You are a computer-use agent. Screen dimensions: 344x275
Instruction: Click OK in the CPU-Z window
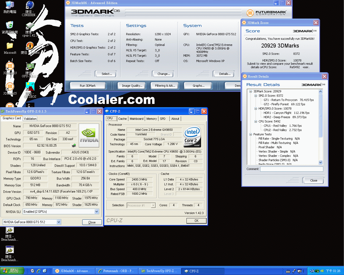tap(196, 221)
